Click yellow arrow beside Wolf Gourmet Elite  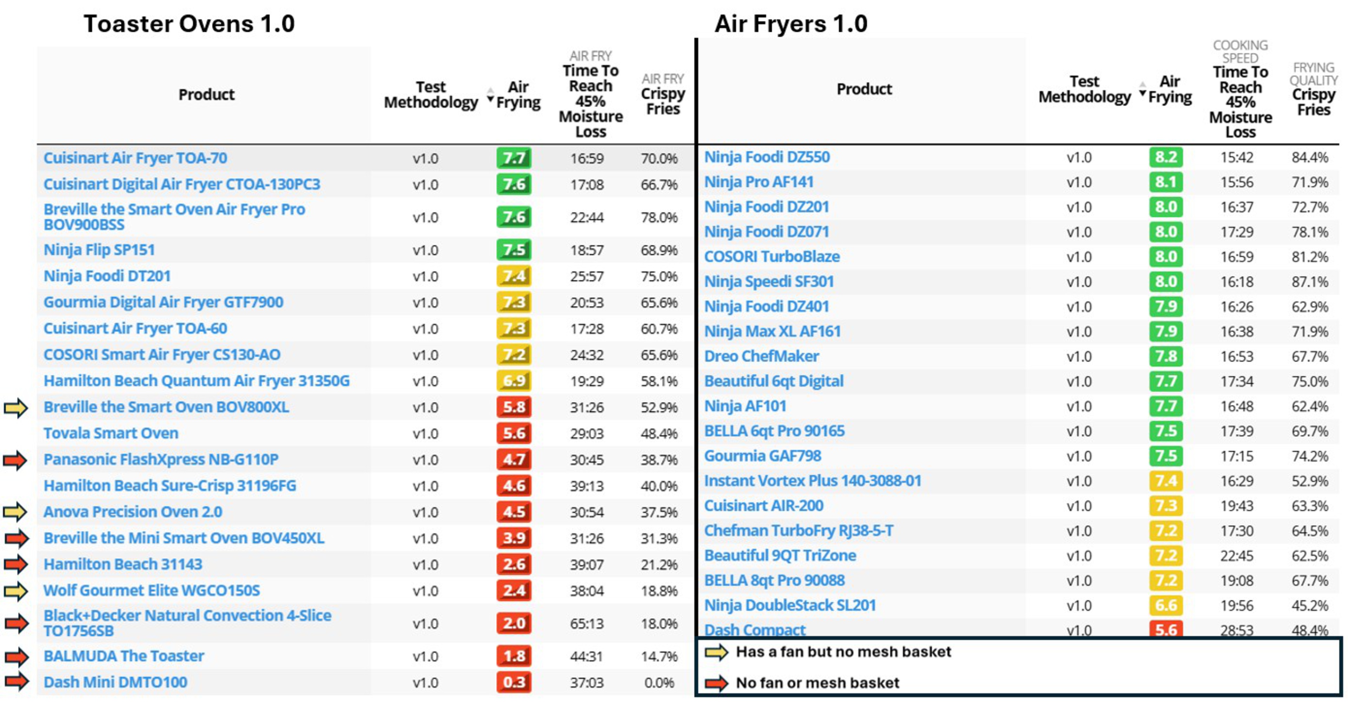(x=15, y=591)
